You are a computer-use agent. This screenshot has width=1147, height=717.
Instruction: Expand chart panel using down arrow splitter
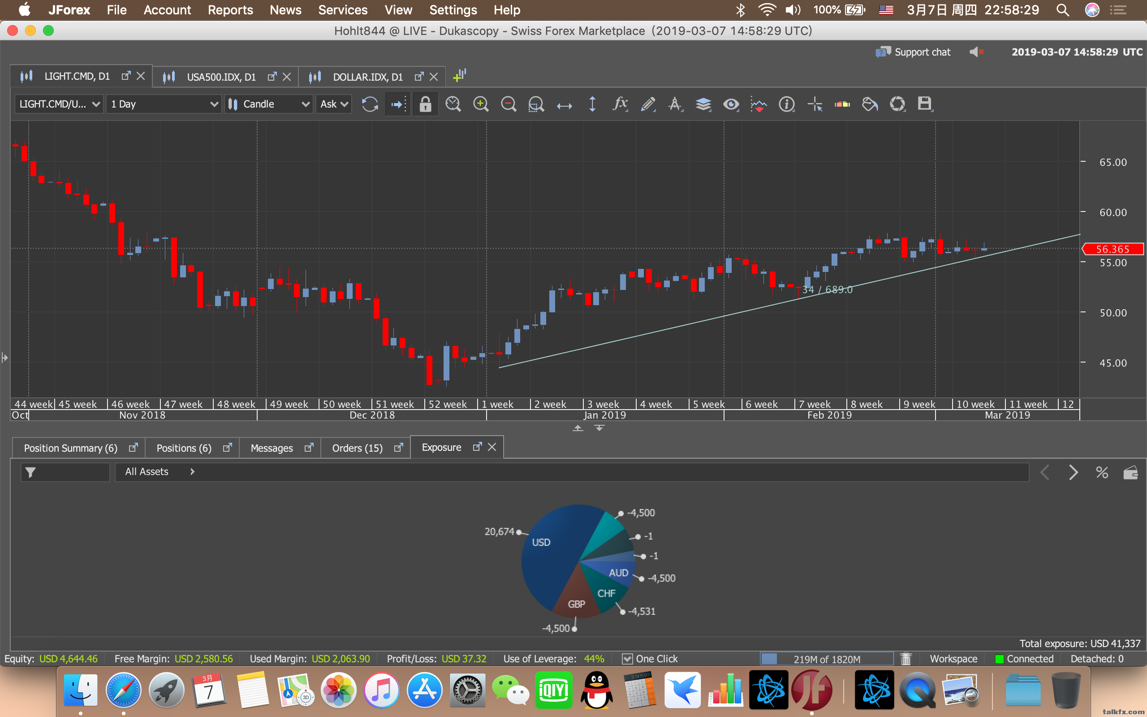tap(599, 428)
